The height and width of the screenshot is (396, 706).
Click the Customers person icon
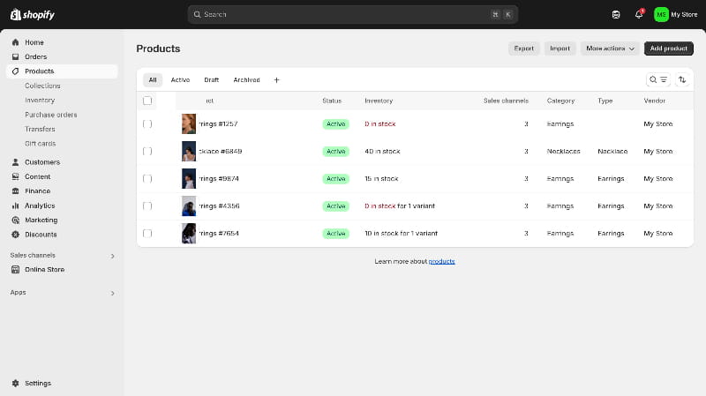[x=15, y=162]
